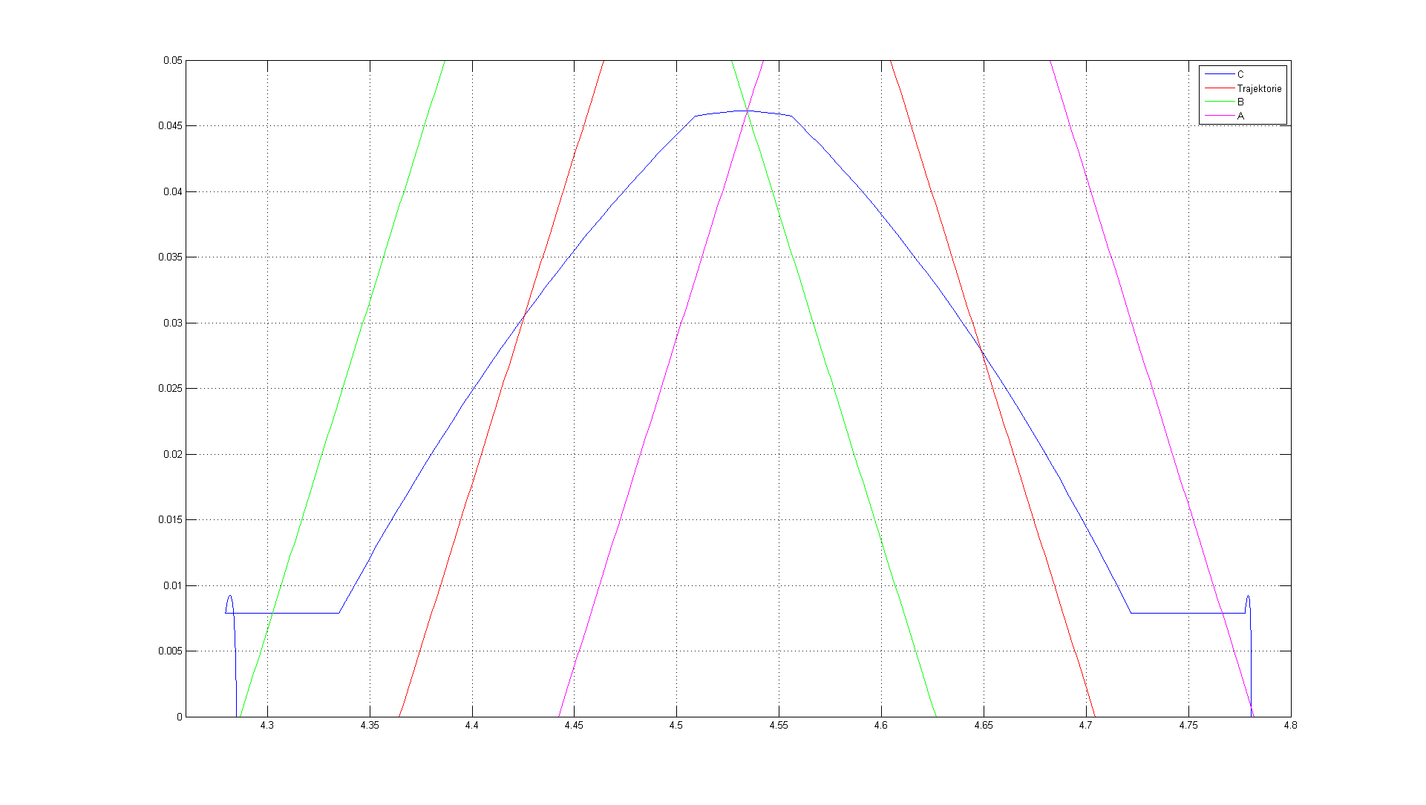This screenshot has height=805, width=1426.
Task: Click x-axis tick label 4.65
Action: 983,726
